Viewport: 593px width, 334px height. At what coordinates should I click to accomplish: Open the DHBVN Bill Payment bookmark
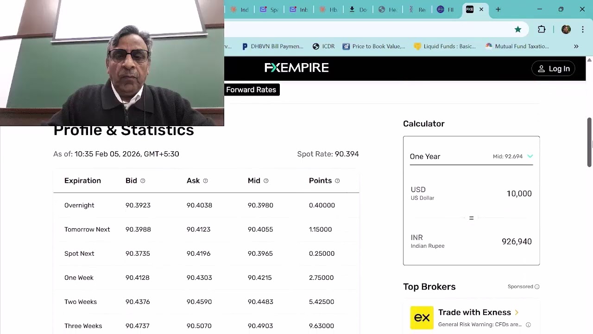(272, 46)
